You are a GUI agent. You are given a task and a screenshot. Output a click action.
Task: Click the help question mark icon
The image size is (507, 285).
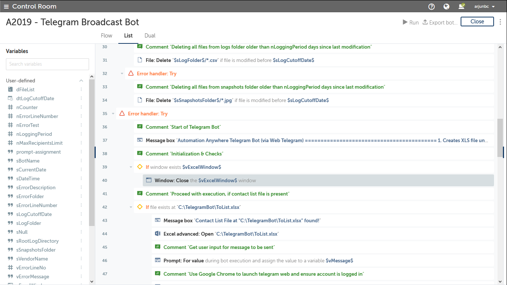click(431, 6)
